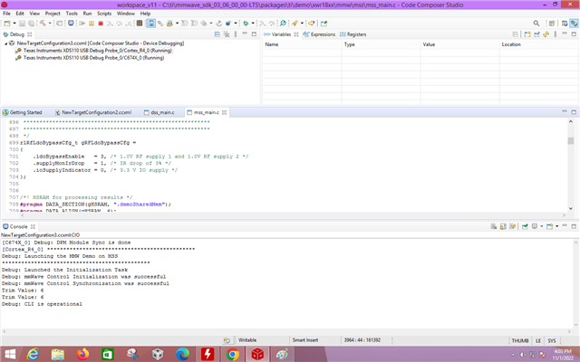Open the Run menu

pos(87,14)
